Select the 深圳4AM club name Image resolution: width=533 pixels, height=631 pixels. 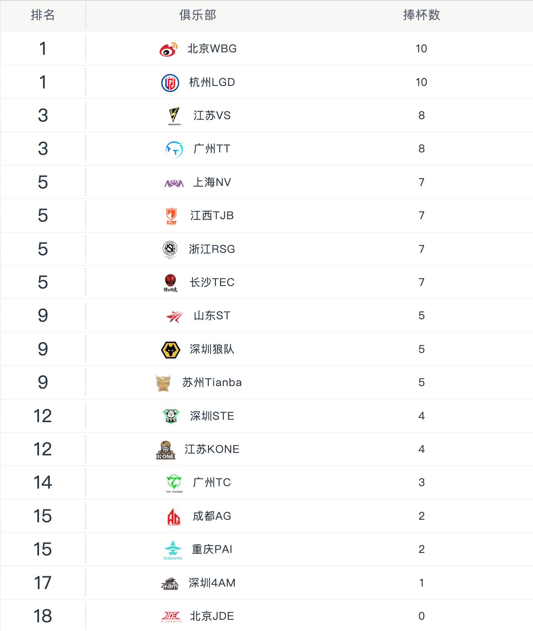click(x=212, y=583)
